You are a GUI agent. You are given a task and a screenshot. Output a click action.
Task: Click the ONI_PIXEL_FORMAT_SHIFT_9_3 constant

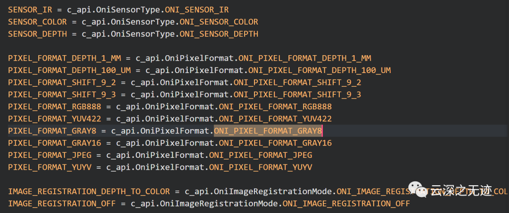point(298,95)
